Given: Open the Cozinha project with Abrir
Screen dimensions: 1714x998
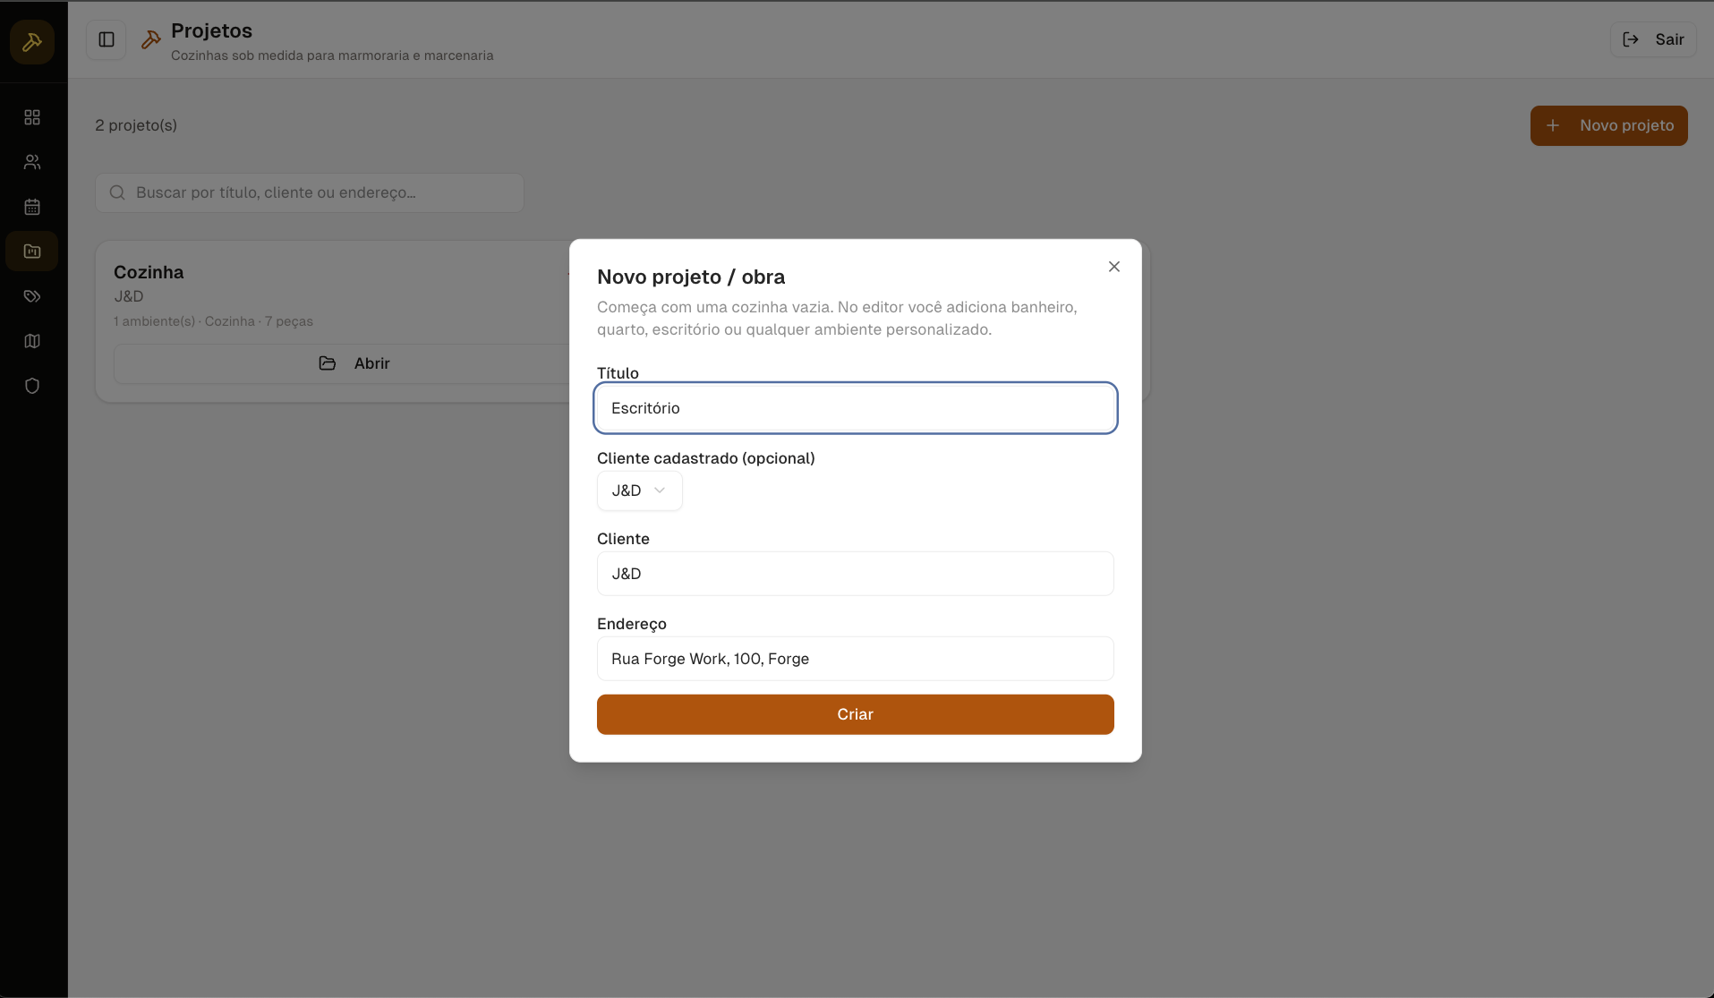Looking at the screenshot, I should (354, 363).
